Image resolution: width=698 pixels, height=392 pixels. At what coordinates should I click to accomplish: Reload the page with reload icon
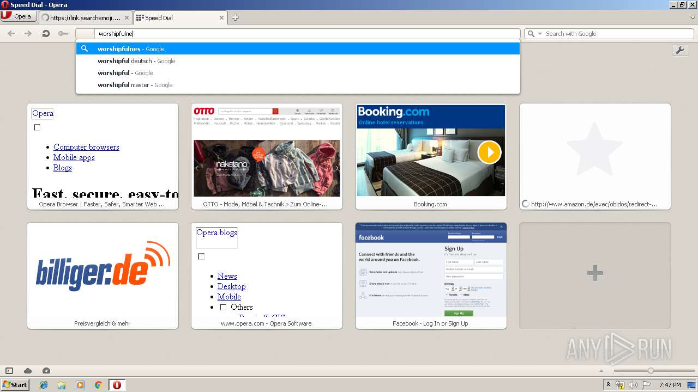pos(46,34)
